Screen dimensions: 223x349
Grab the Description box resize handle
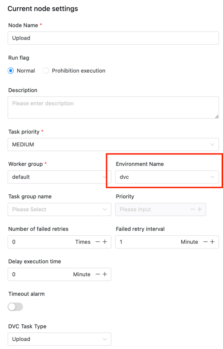[217, 116]
